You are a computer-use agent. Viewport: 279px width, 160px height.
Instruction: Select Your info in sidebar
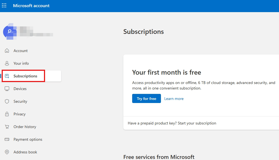[21, 63]
